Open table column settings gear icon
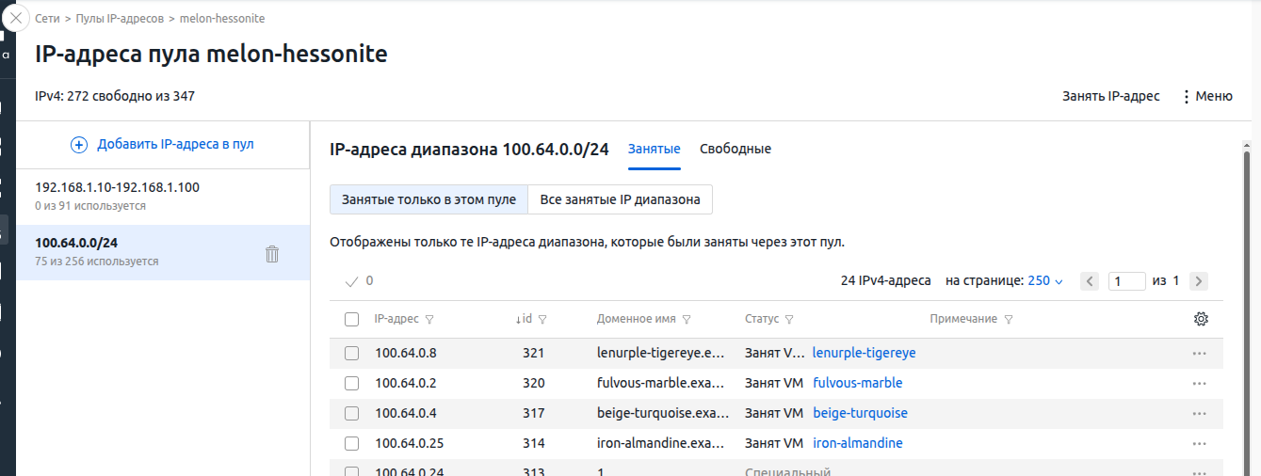The height and width of the screenshot is (476, 1261). coord(1201,319)
